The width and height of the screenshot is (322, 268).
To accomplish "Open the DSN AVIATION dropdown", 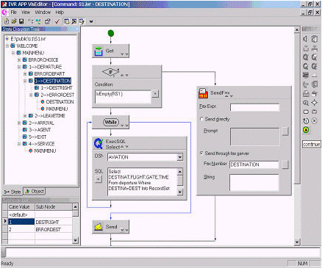I will (180, 157).
